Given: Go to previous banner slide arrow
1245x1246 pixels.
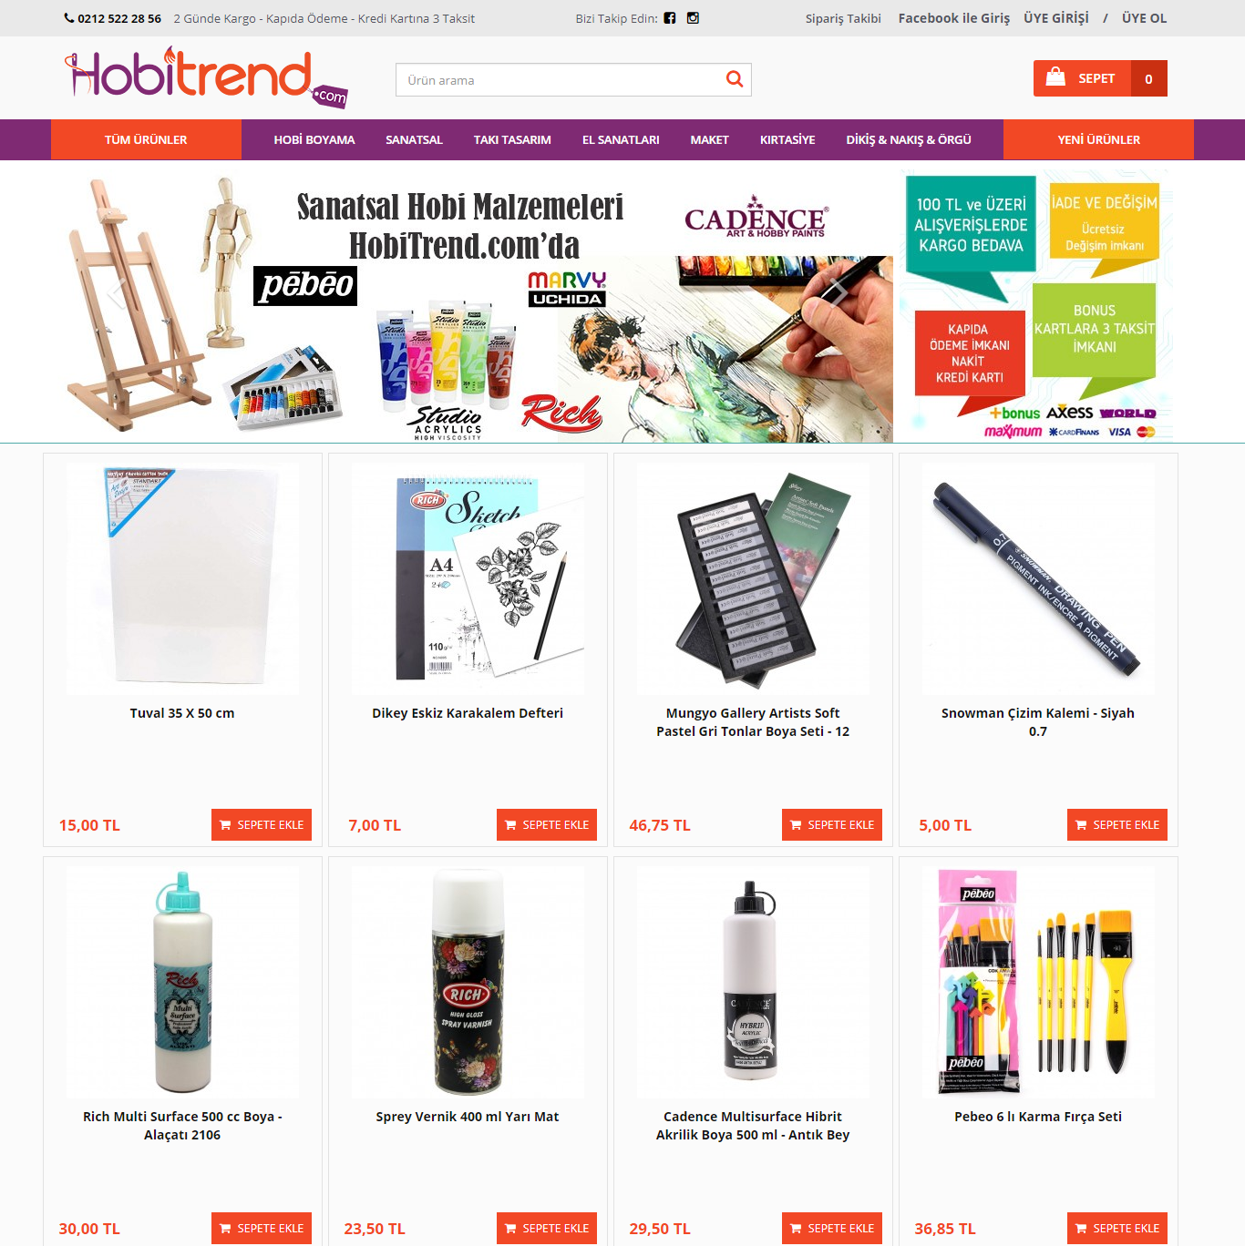Looking at the screenshot, I should click(x=117, y=293).
